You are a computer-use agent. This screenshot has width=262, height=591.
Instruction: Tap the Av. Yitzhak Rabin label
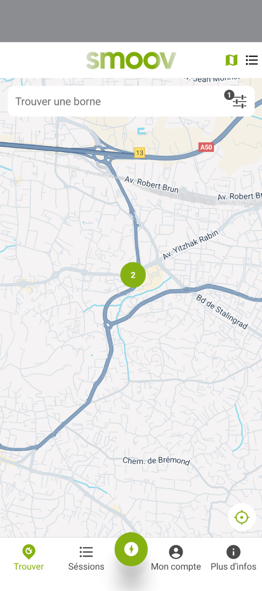pyautogui.click(x=190, y=244)
